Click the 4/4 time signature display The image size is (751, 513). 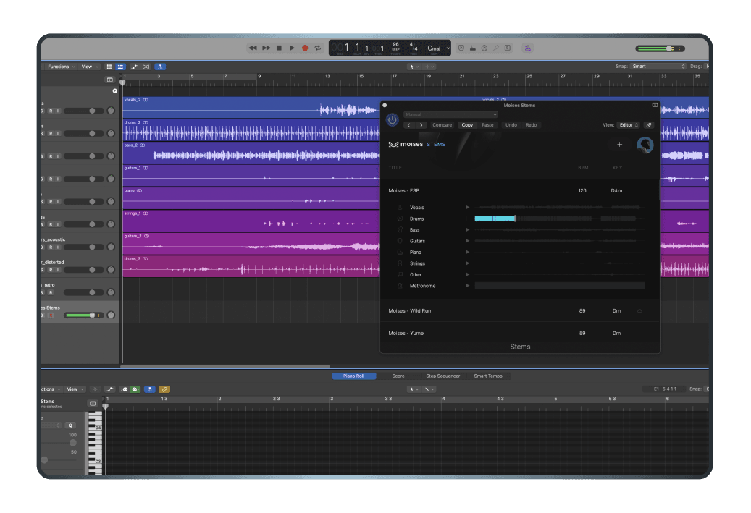(x=414, y=46)
